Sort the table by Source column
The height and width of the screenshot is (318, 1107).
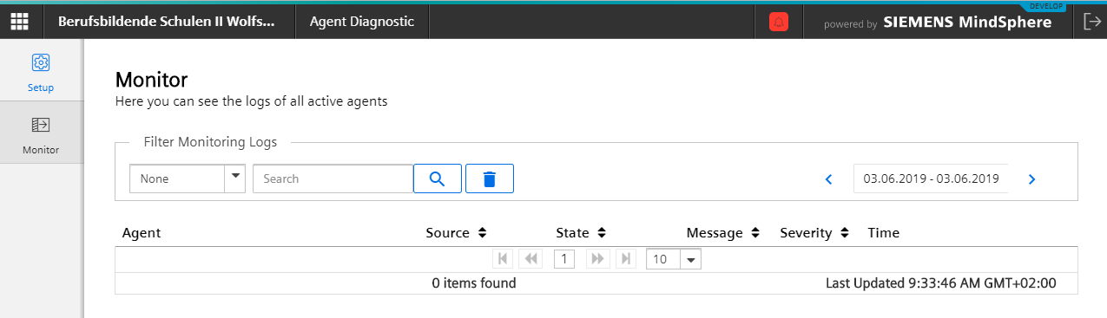pos(456,233)
